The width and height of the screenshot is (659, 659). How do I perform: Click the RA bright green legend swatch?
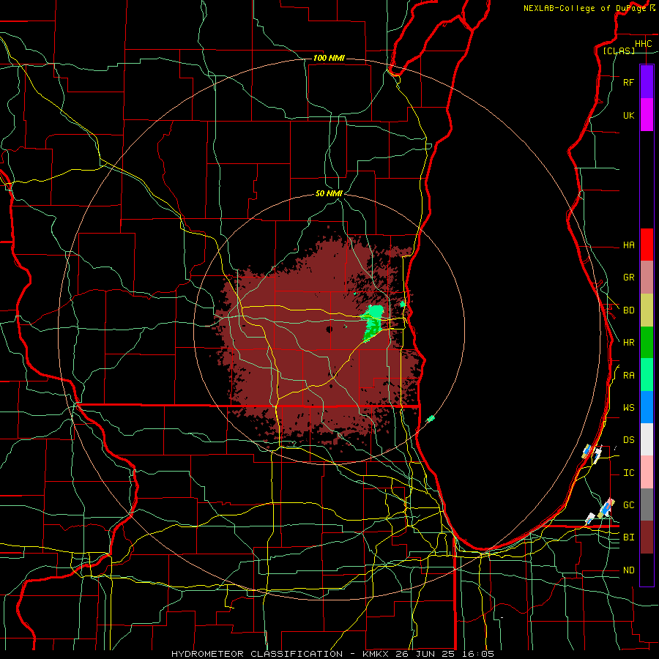point(647,375)
